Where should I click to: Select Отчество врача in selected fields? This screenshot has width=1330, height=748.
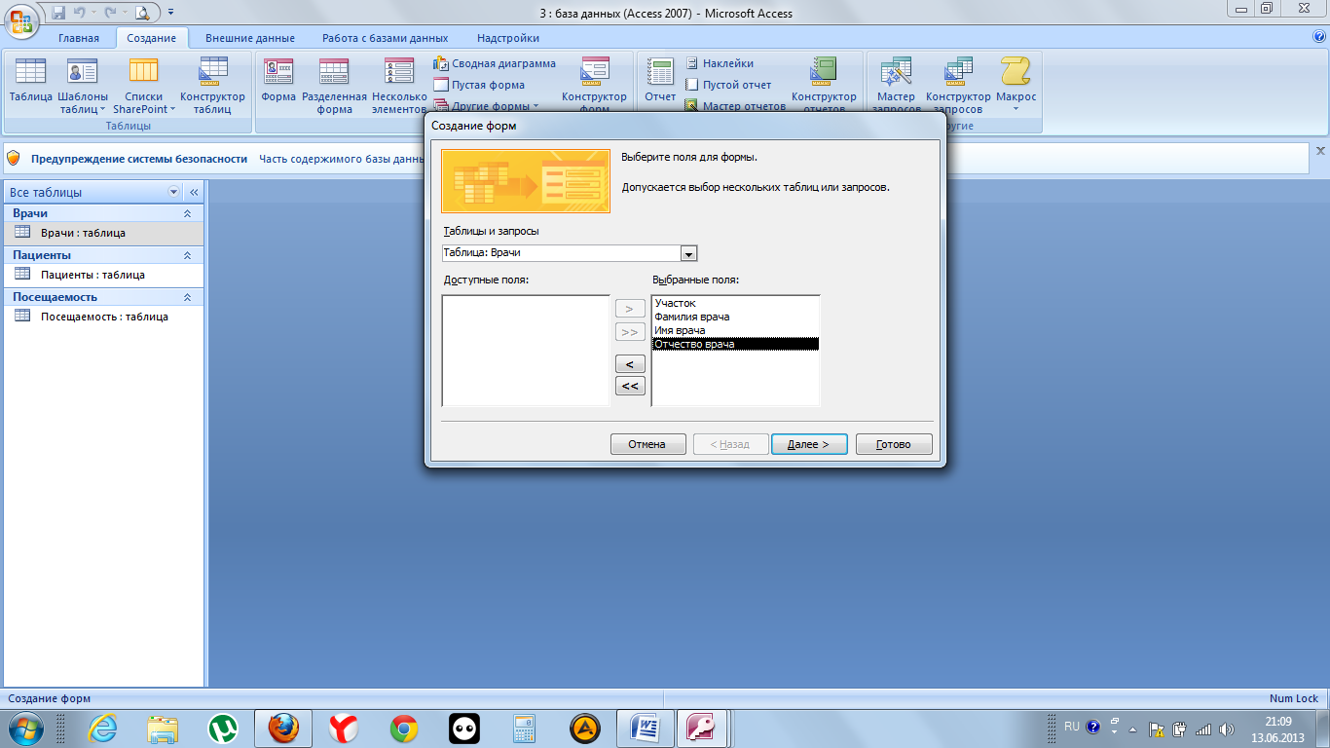tap(735, 344)
